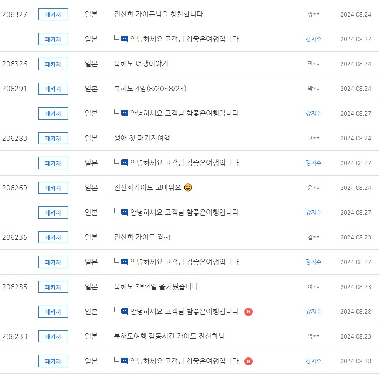
Task: Click the 패키지 tag on post 206326
Action: [x=53, y=64]
